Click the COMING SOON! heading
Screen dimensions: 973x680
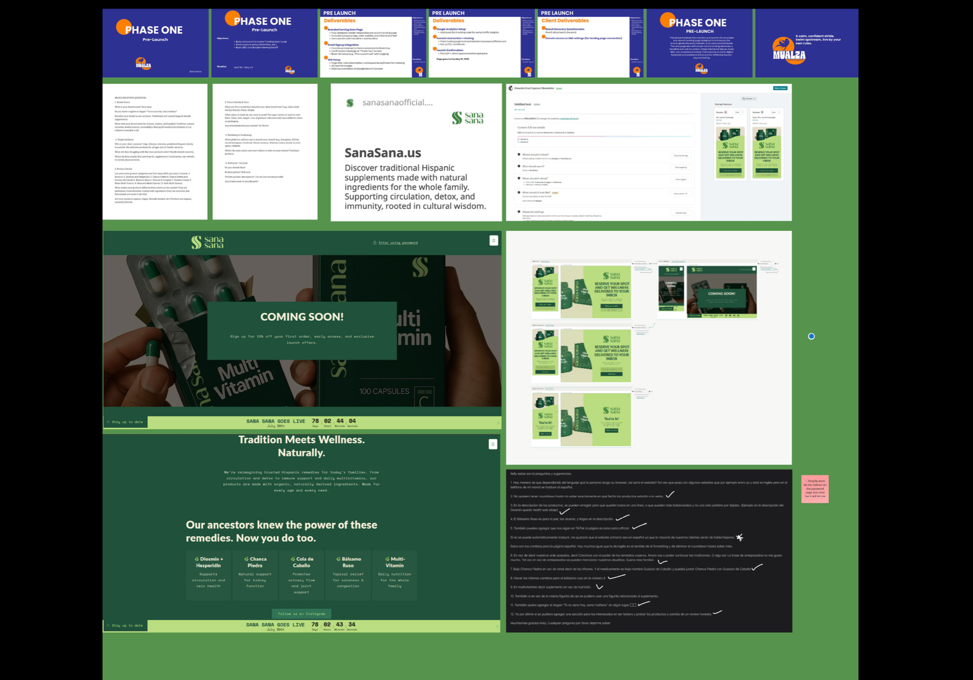tap(302, 317)
